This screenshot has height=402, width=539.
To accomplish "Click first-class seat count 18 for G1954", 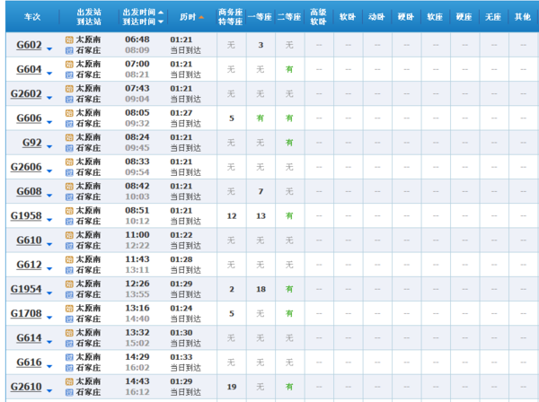I will (x=260, y=289).
